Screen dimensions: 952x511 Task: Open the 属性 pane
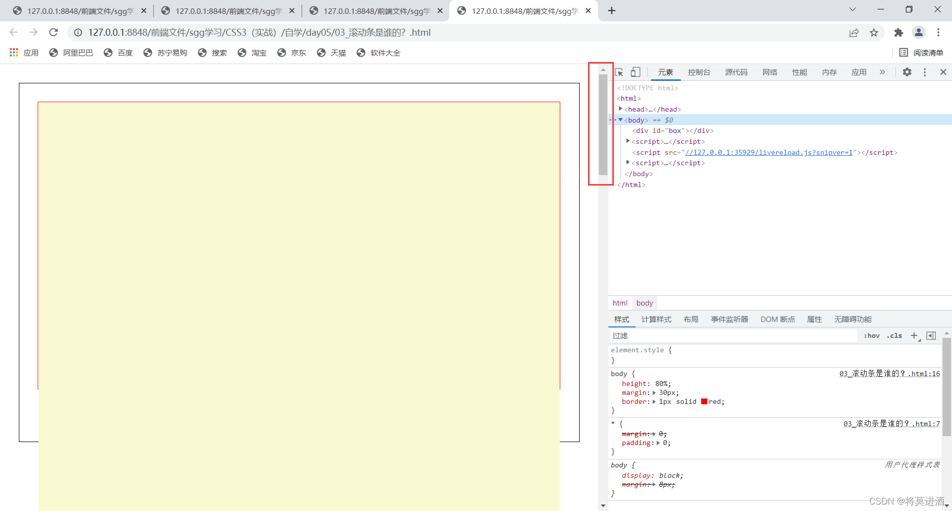click(814, 319)
